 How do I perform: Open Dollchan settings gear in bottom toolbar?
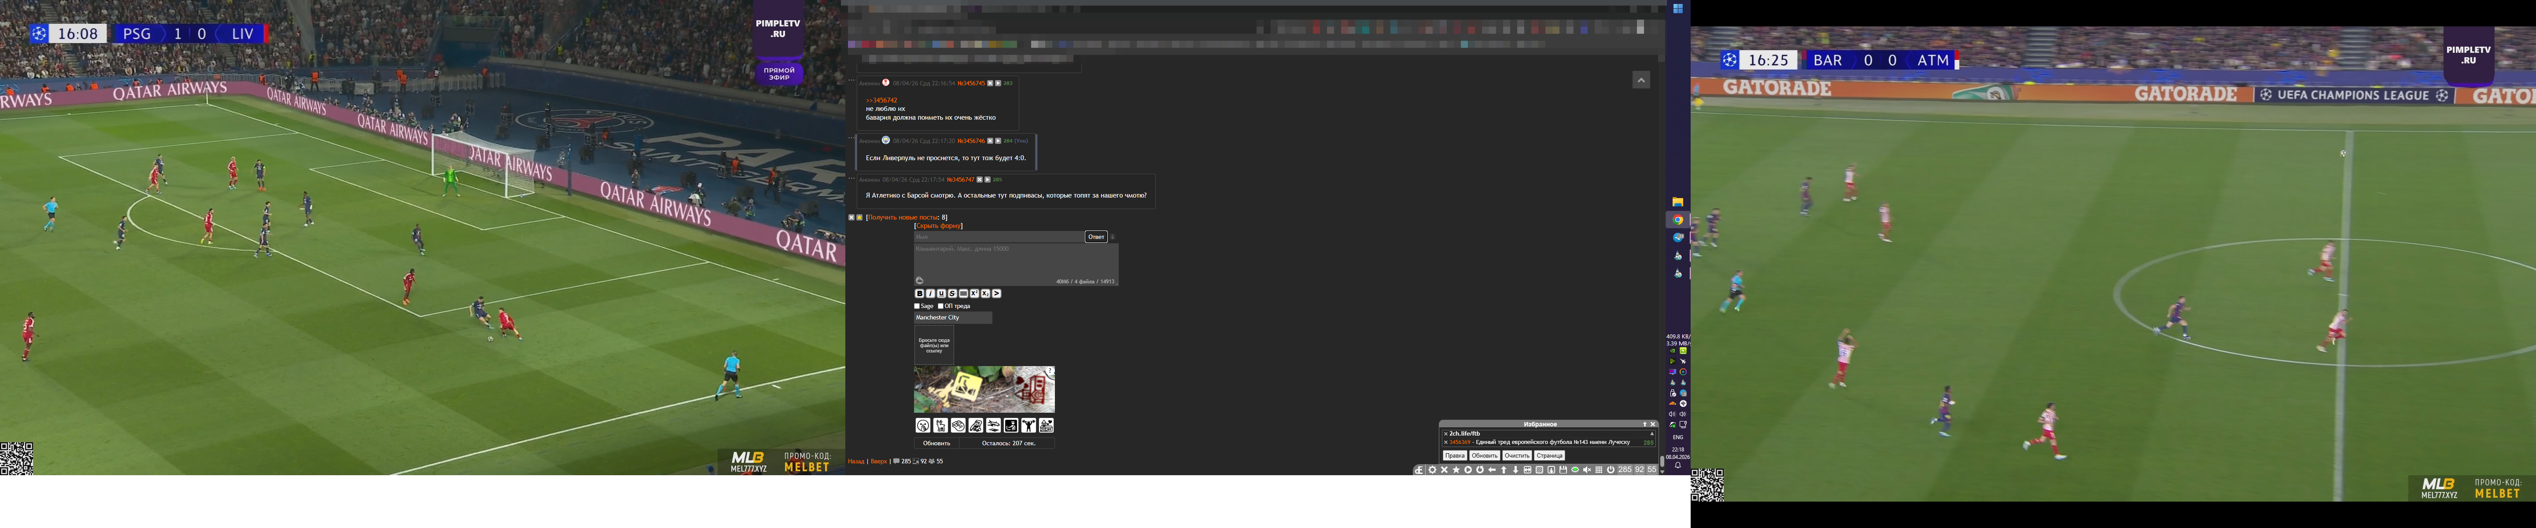[x=1432, y=470]
